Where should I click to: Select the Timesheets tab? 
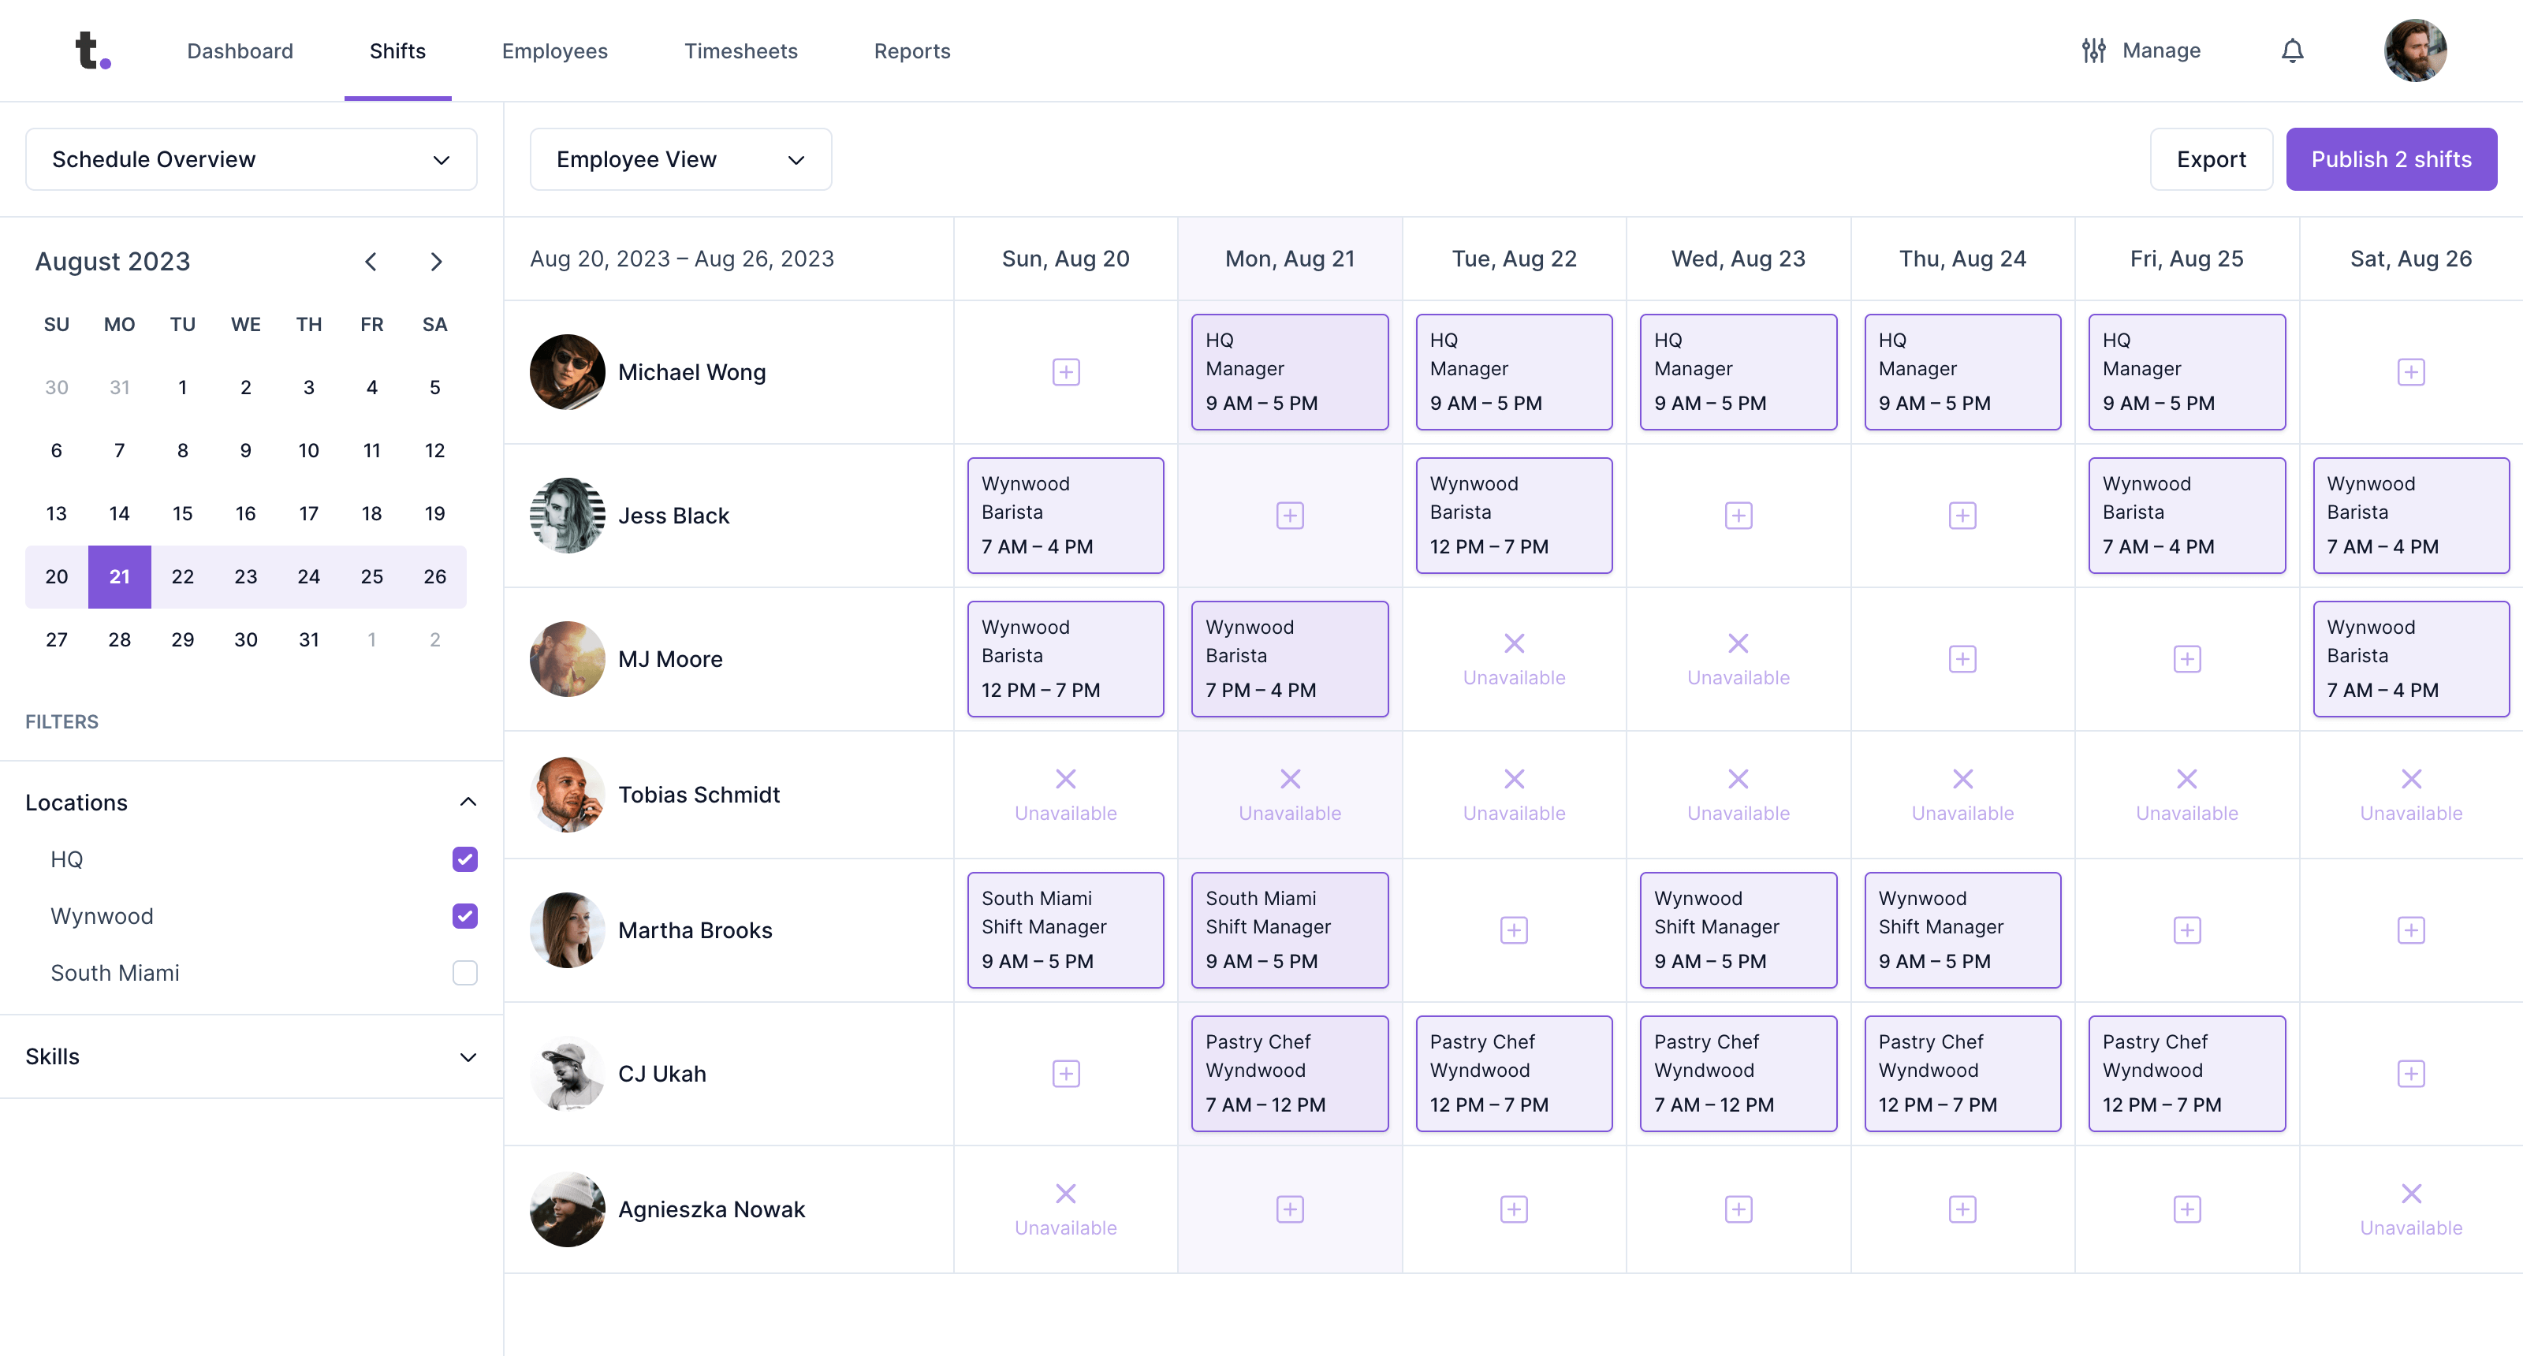coord(740,50)
